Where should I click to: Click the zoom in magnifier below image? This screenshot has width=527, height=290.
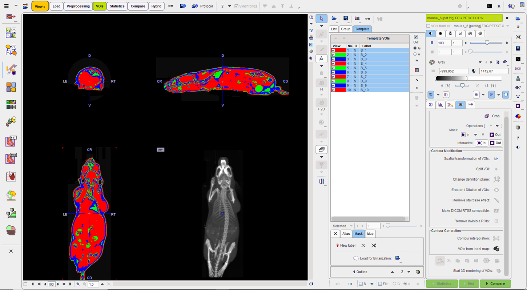(78, 284)
